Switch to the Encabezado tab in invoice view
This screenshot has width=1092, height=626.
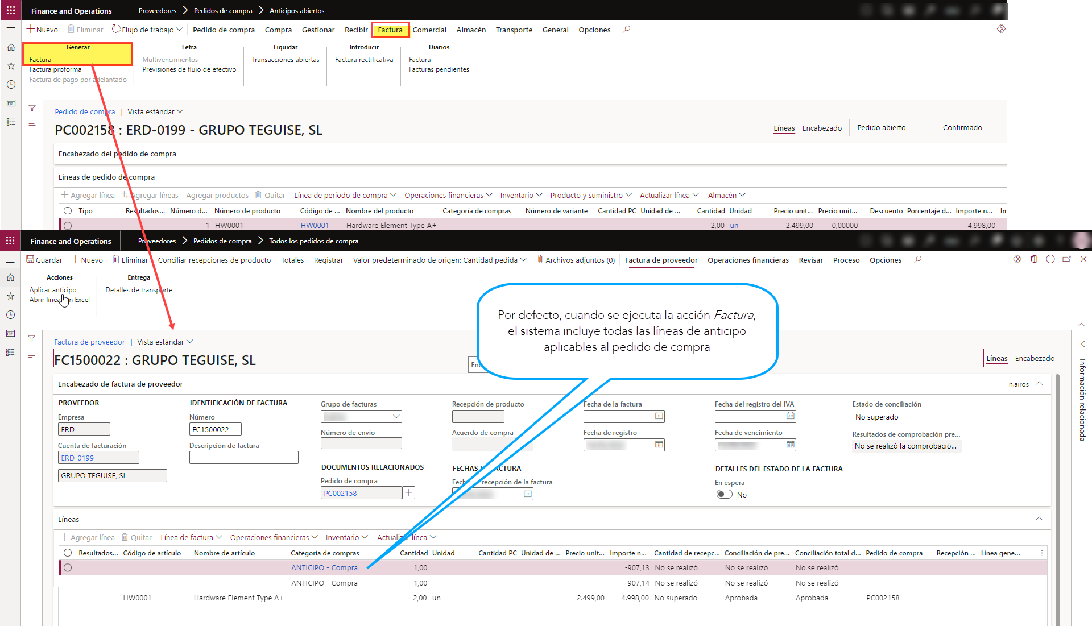1035,358
